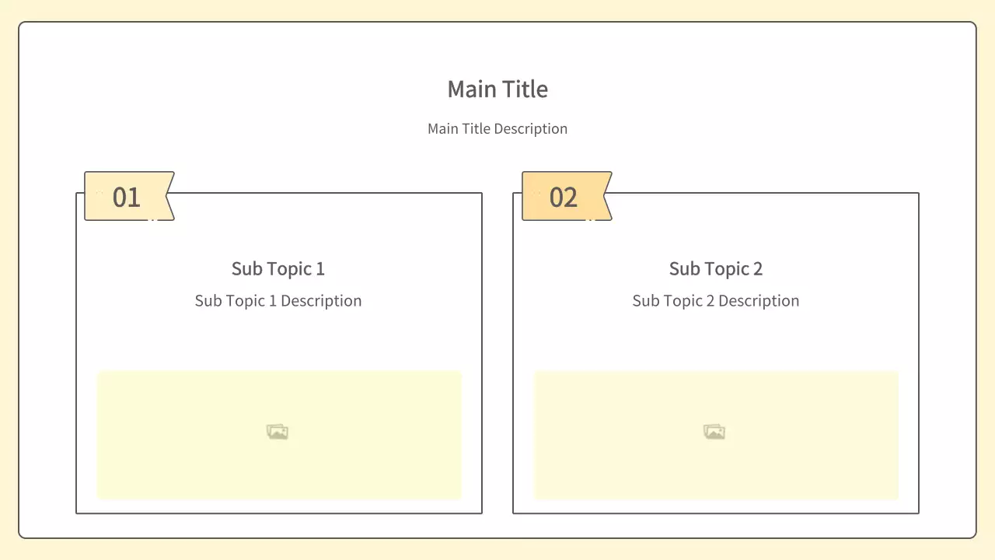Click the word "Description" in Sub Topic 2 card
Image resolution: width=995 pixels, height=560 pixels.
point(759,301)
